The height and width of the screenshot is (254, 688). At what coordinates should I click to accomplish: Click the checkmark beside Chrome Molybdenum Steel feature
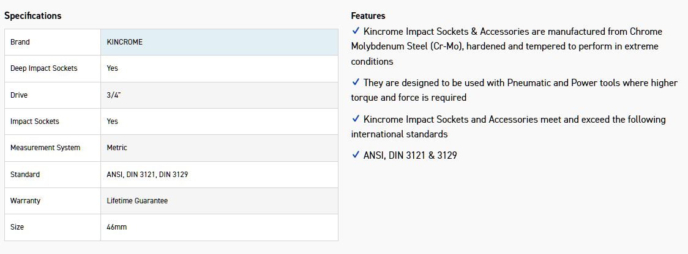tap(356, 31)
